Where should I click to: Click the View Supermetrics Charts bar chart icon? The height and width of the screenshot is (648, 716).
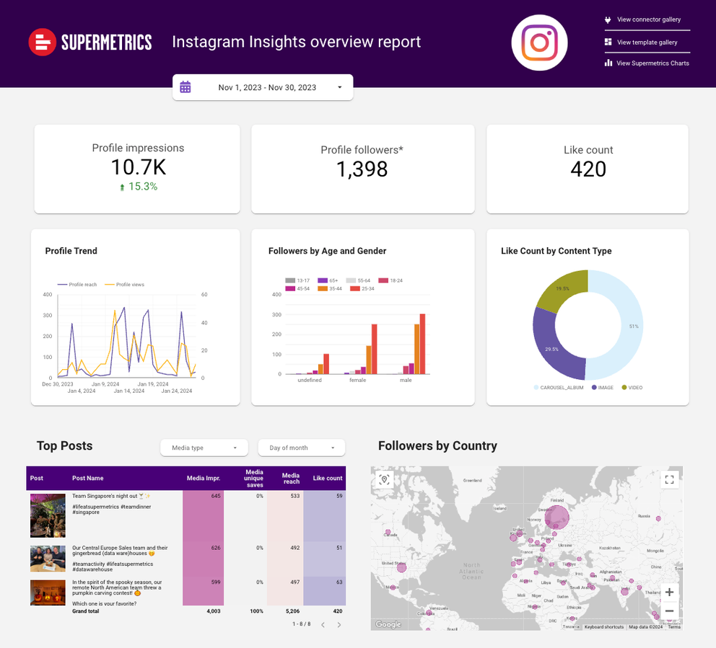[x=608, y=63]
